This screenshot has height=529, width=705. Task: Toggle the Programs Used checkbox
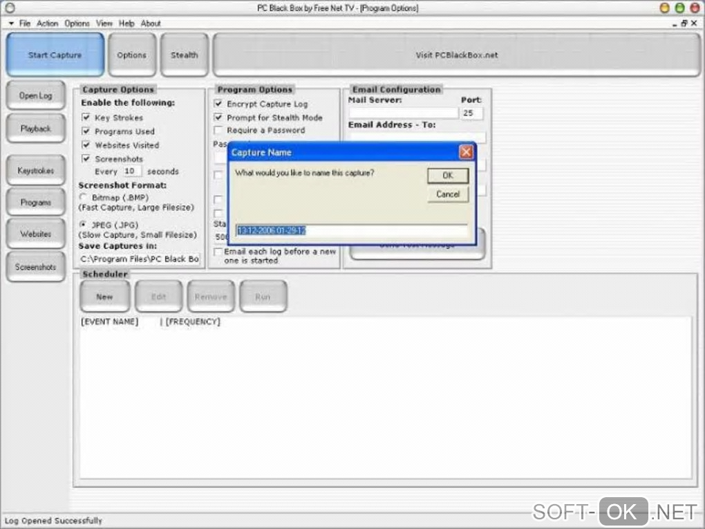(x=86, y=131)
